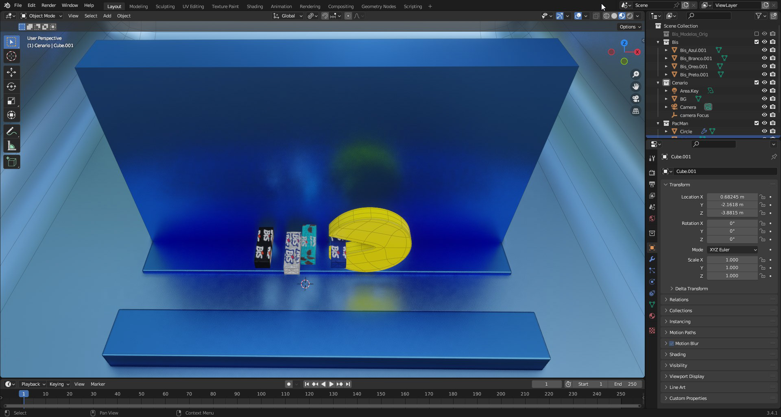Toggle camera view icon in viewport
781x417 pixels.
pyautogui.click(x=635, y=99)
